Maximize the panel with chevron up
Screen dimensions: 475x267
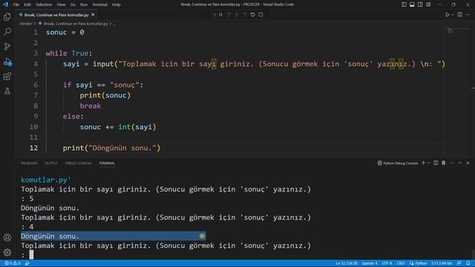459,163
